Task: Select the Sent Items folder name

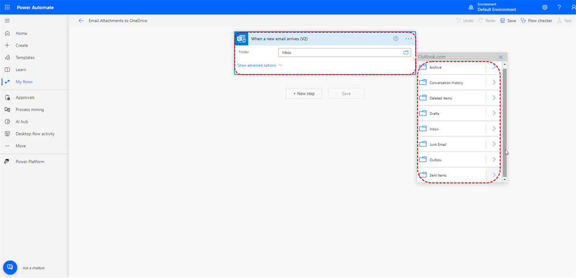Action: pyautogui.click(x=438, y=175)
